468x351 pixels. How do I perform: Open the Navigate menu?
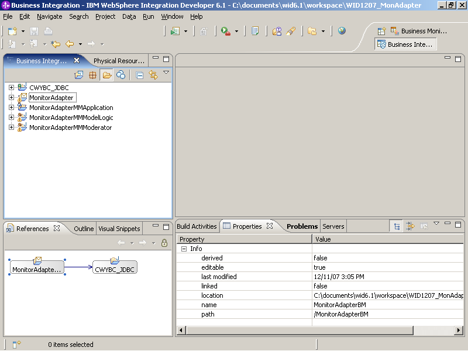coord(50,17)
